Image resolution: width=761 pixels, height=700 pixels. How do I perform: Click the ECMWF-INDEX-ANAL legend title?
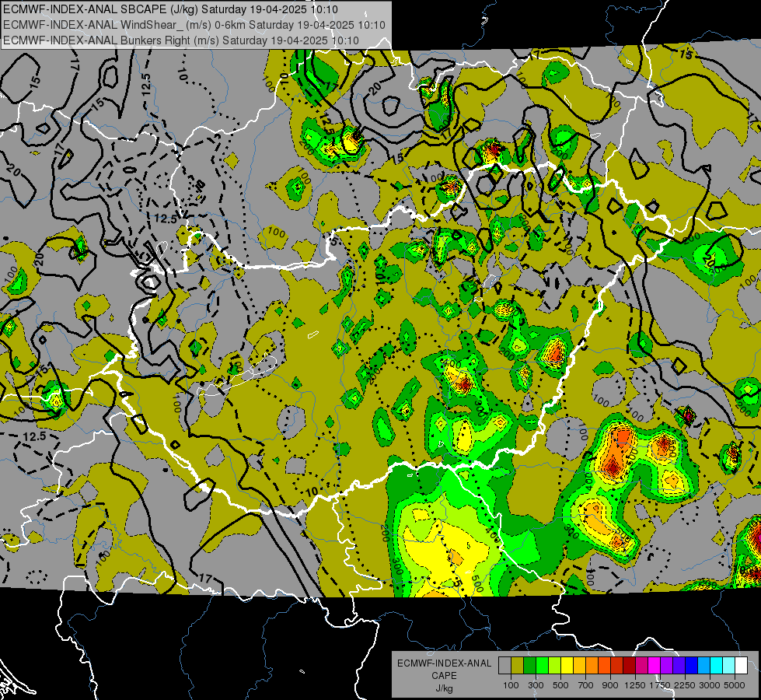(444, 663)
